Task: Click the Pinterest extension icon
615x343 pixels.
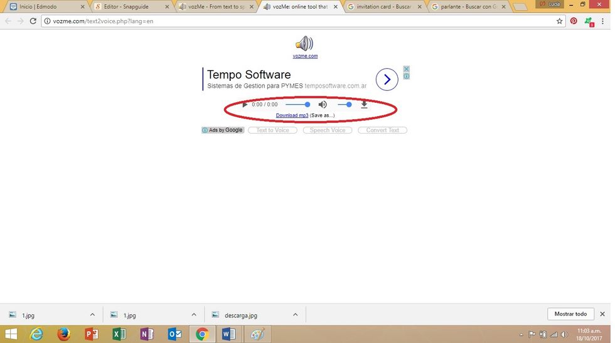Action: (x=574, y=21)
